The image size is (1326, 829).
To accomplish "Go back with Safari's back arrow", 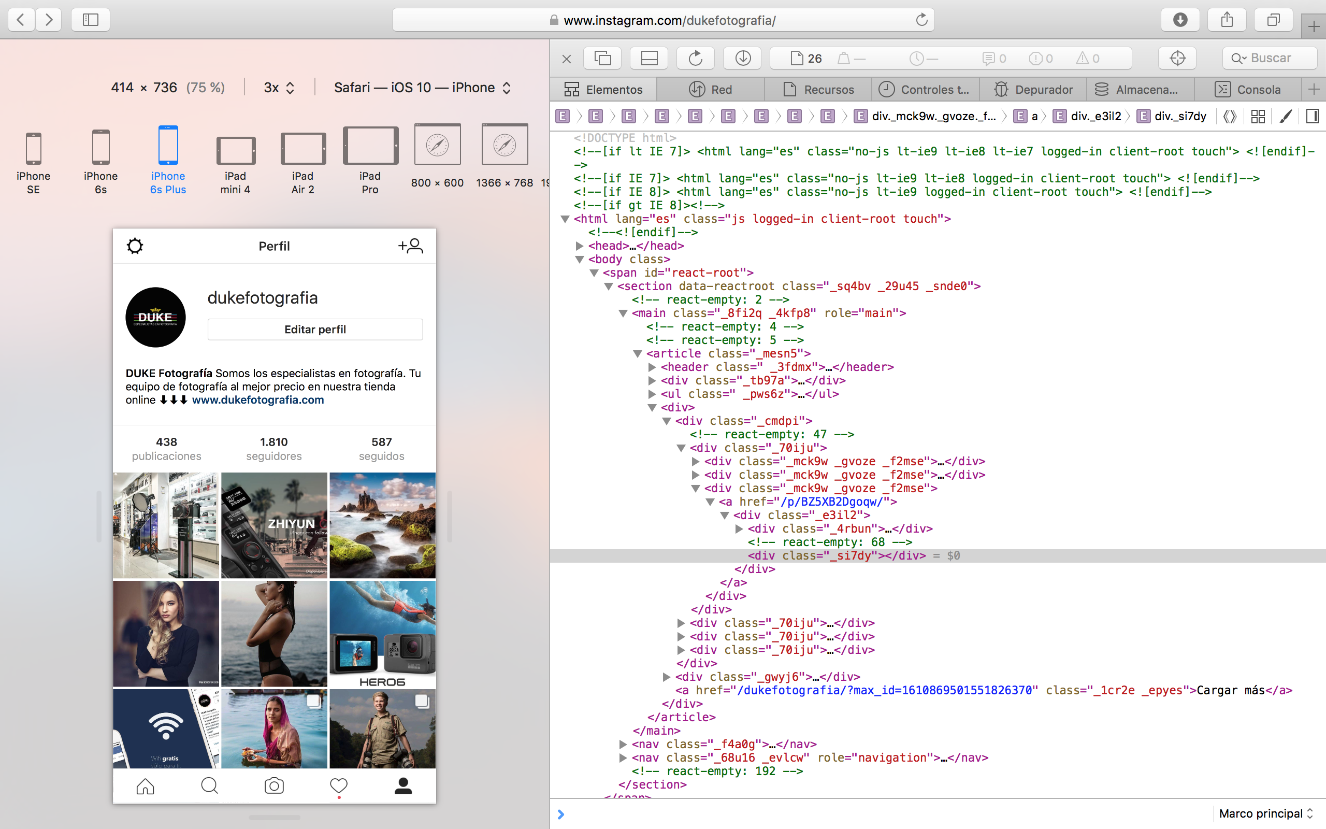I will 21,20.
